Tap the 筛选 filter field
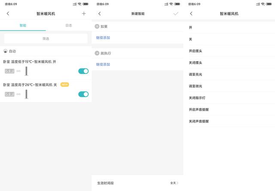Image resolution: width=275 pixels, height=191 pixels. pos(46,39)
